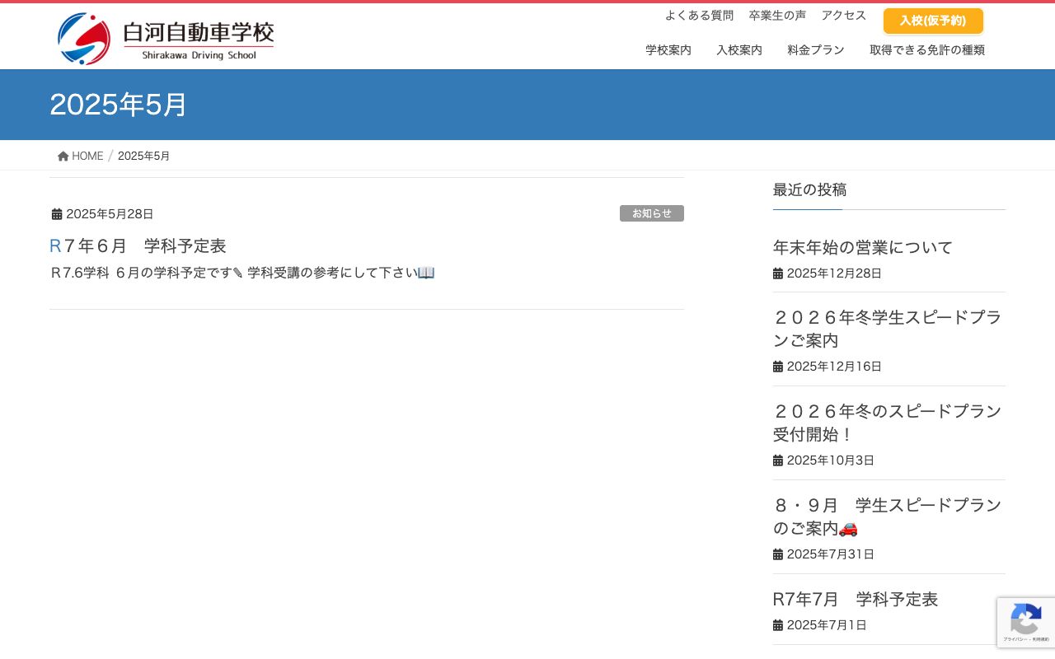Open the 学校案内 navigation item

(x=668, y=49)
